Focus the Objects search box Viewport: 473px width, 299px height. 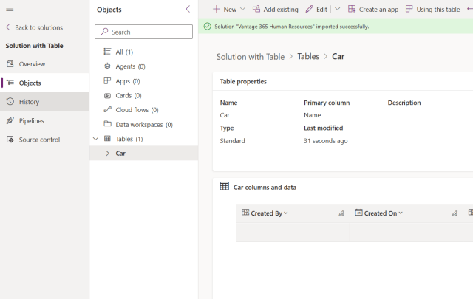click(x=143, y=32)
